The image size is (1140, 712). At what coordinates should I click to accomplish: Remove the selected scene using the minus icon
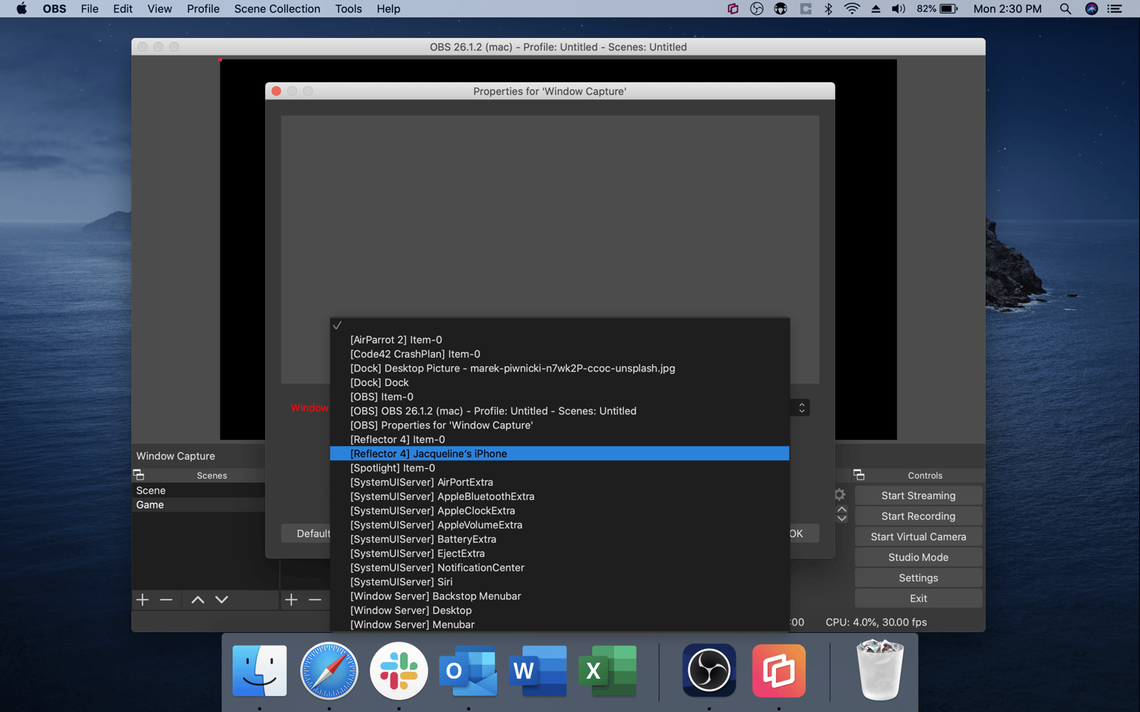click(166, 600)
